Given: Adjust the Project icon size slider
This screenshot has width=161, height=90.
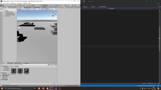Looking at the screenshot, I should tap(54, 84).
